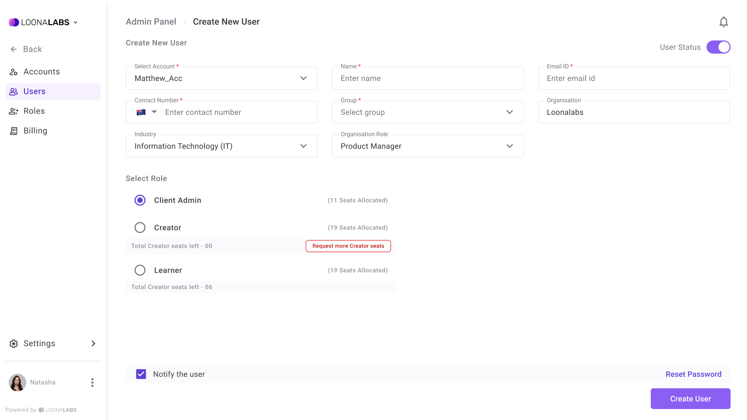Click the Reset Password link
The height and width of the screenshot is (420, 747).
tap(694, 374)
